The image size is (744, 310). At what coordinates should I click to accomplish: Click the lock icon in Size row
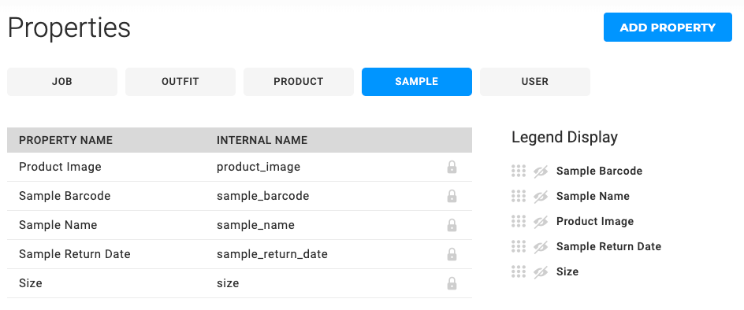pos(452,283)
